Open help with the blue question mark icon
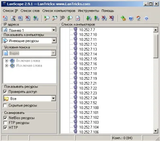This screenshot has width=160, height=141. point(131,18)
